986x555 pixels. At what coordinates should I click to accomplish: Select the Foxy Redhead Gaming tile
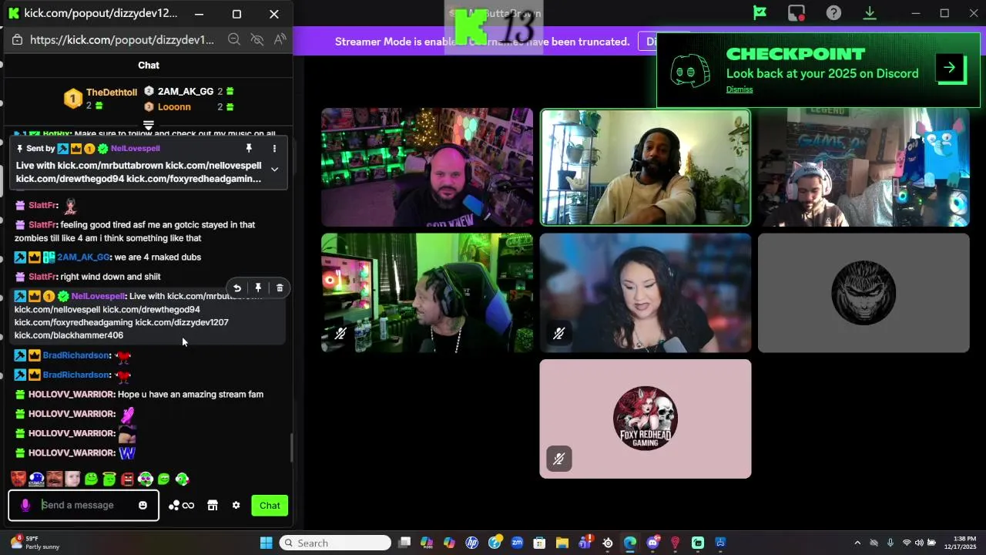tap(646, 419)
